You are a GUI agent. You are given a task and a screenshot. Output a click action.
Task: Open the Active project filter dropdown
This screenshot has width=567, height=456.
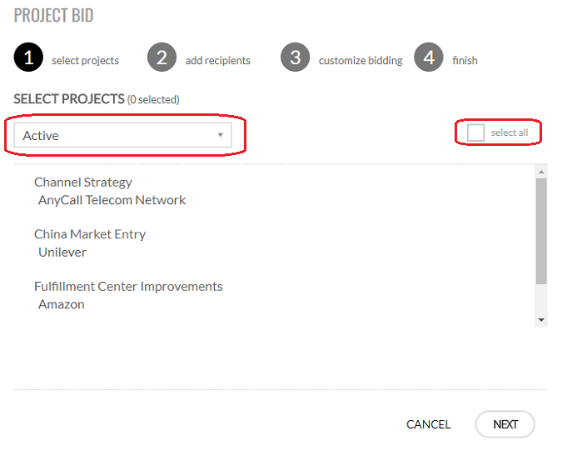tap(122, 135)
